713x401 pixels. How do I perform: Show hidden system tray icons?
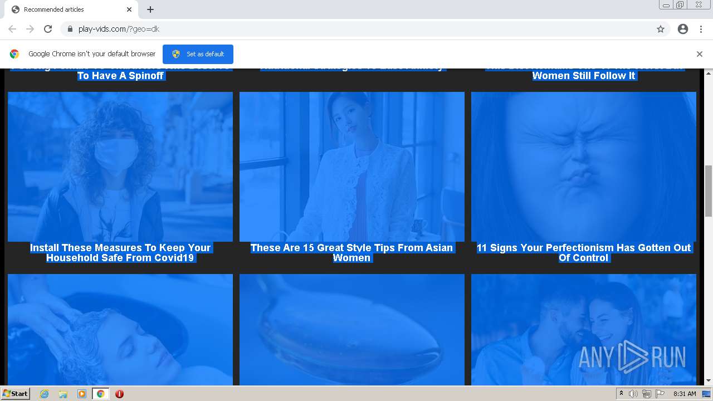621,394
